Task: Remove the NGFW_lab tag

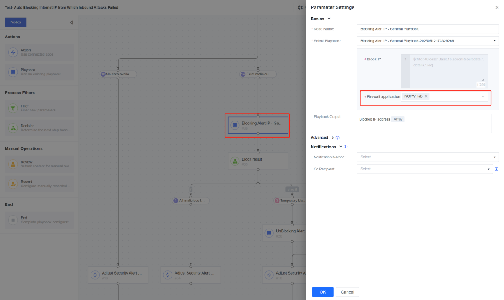Action: click(x=426, y=96)
